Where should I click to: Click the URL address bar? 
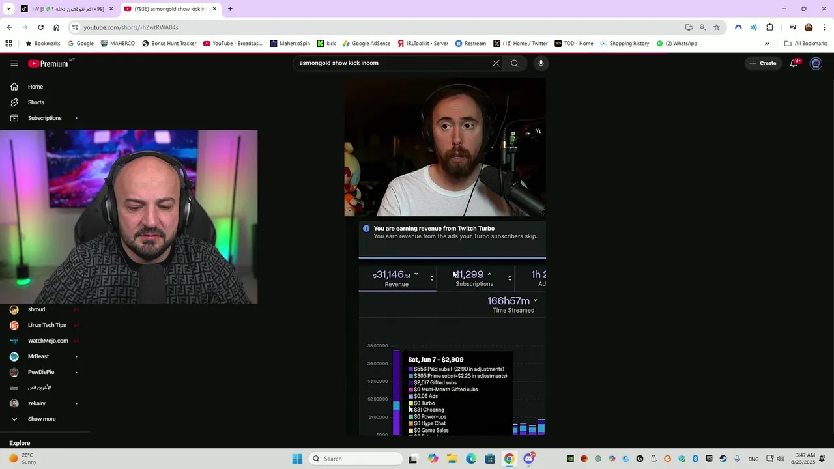tap(378, 27)
